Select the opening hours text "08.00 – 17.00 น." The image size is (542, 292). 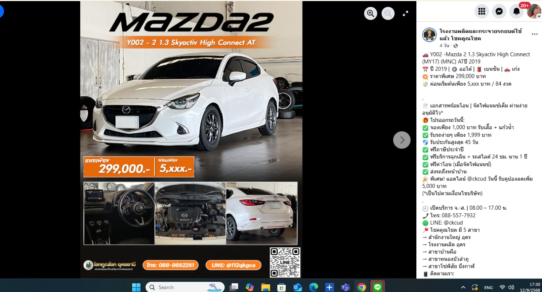[486, 208]
